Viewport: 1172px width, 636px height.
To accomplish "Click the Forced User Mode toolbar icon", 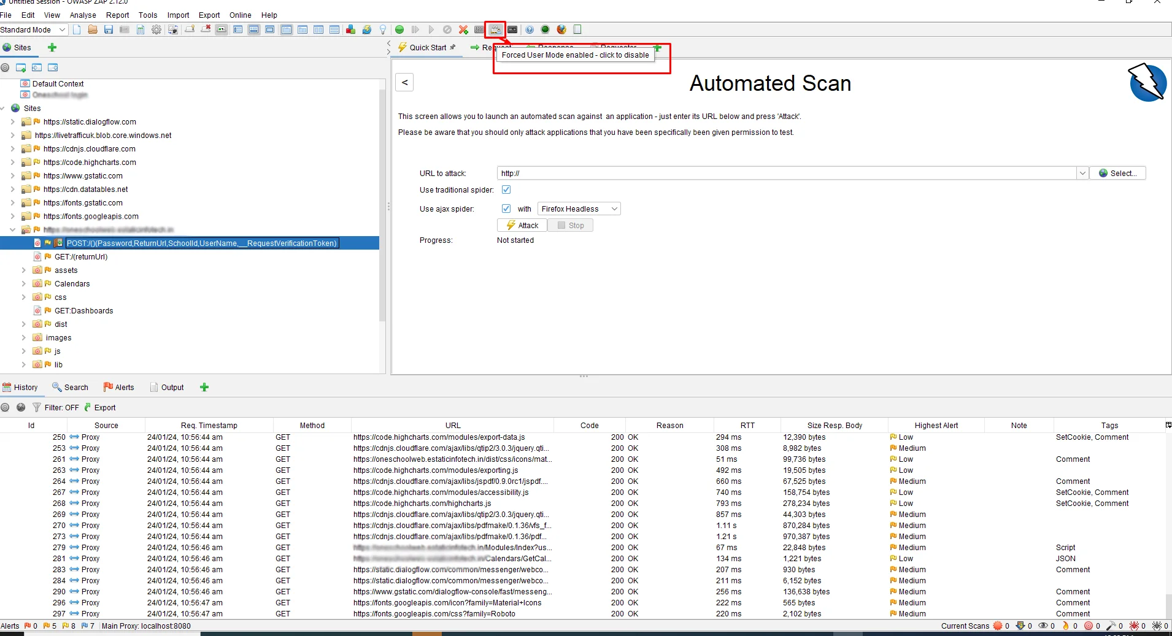I will point(495,29).
